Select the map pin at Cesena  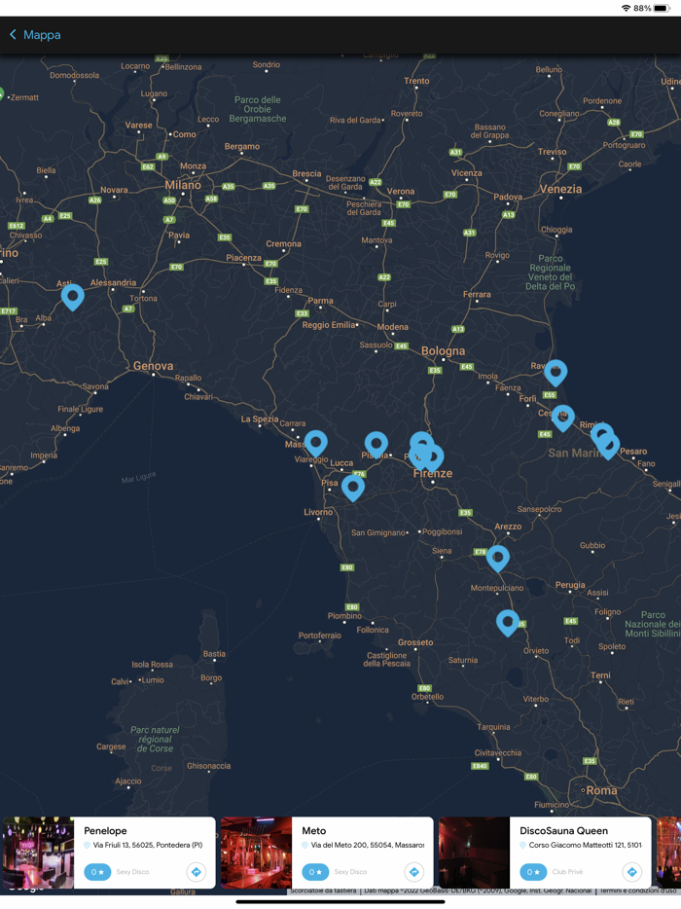562,418
